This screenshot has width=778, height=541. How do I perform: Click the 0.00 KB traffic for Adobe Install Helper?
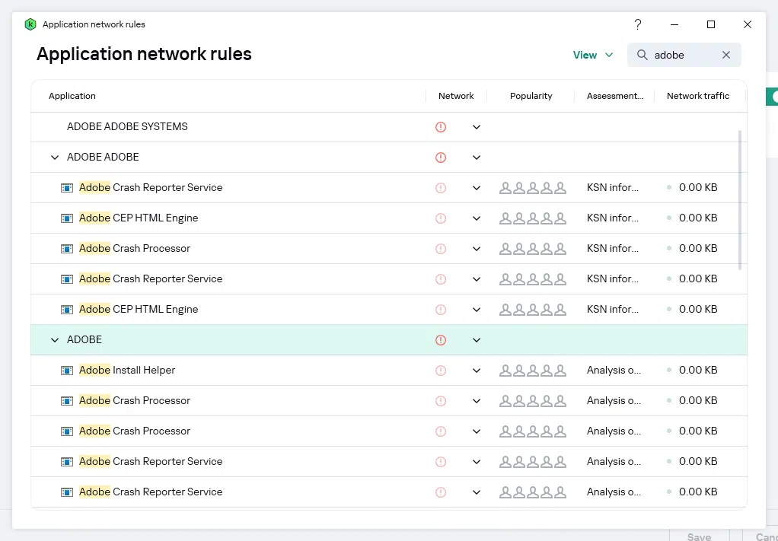698,370
